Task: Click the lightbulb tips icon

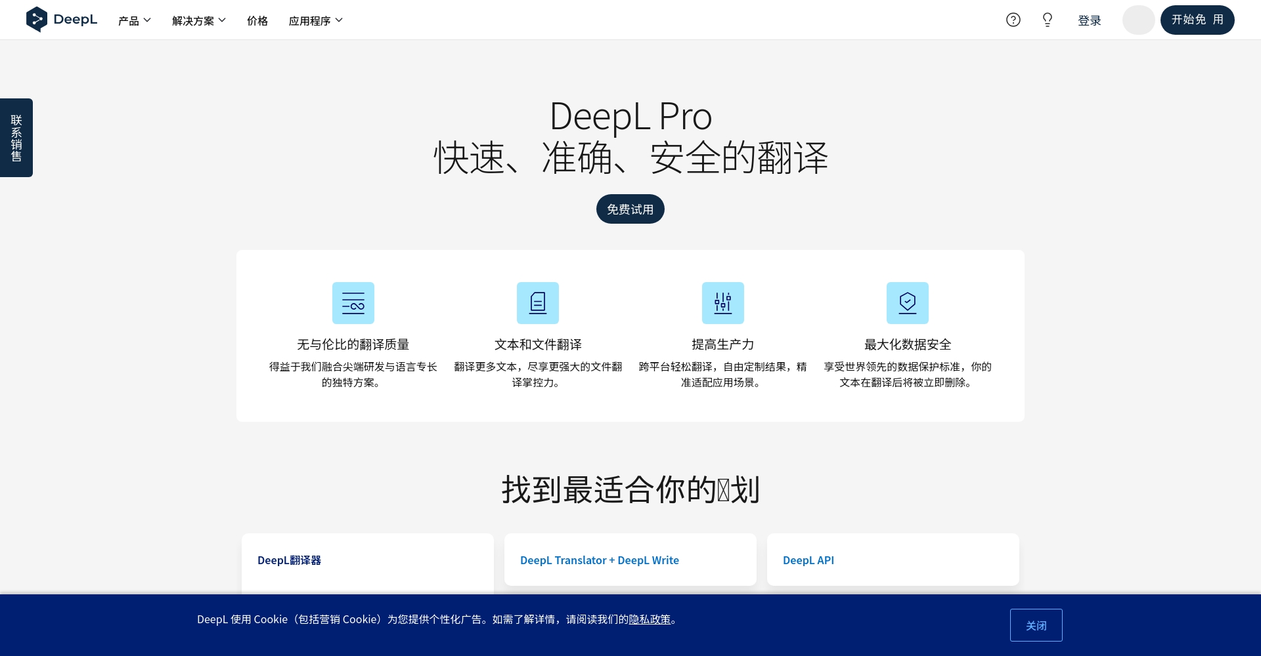Action: (1048, 20)
